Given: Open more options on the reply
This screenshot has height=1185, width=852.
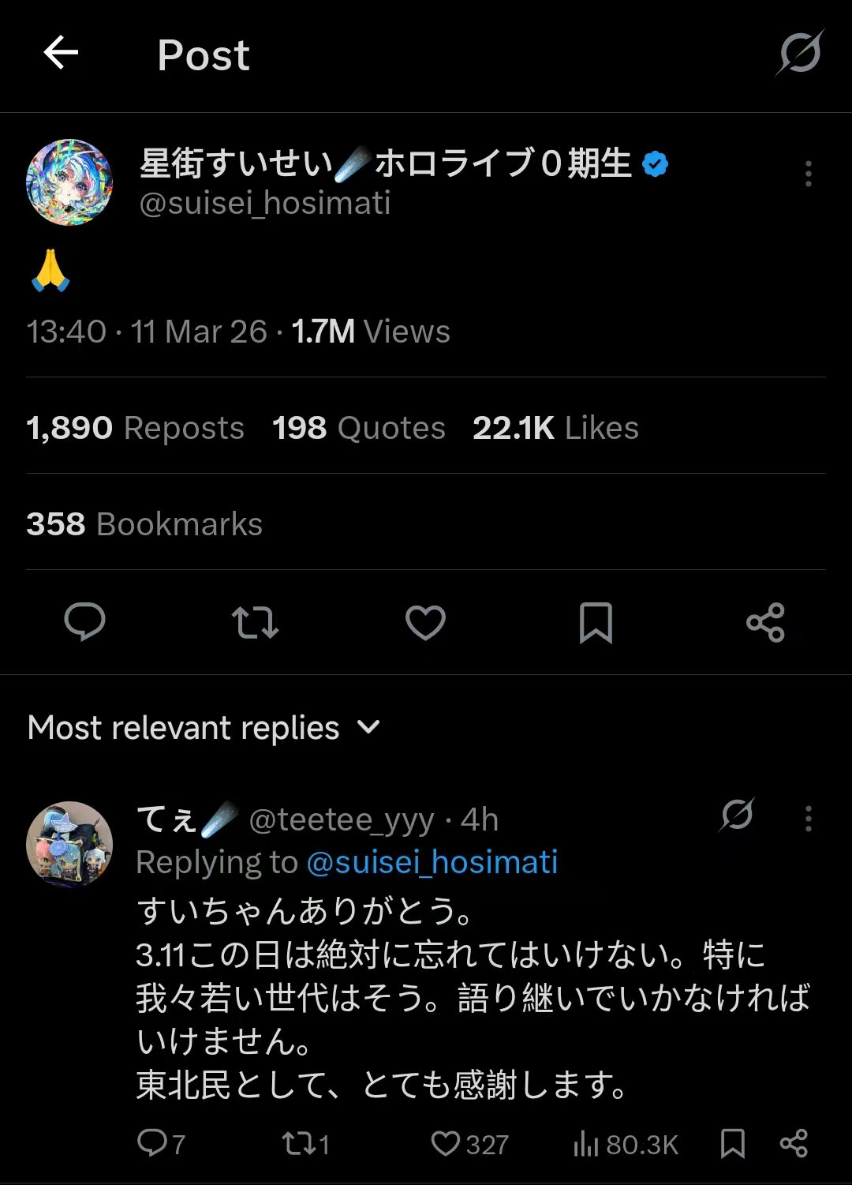Looking at the screenshot, I should tap(808, 819).
